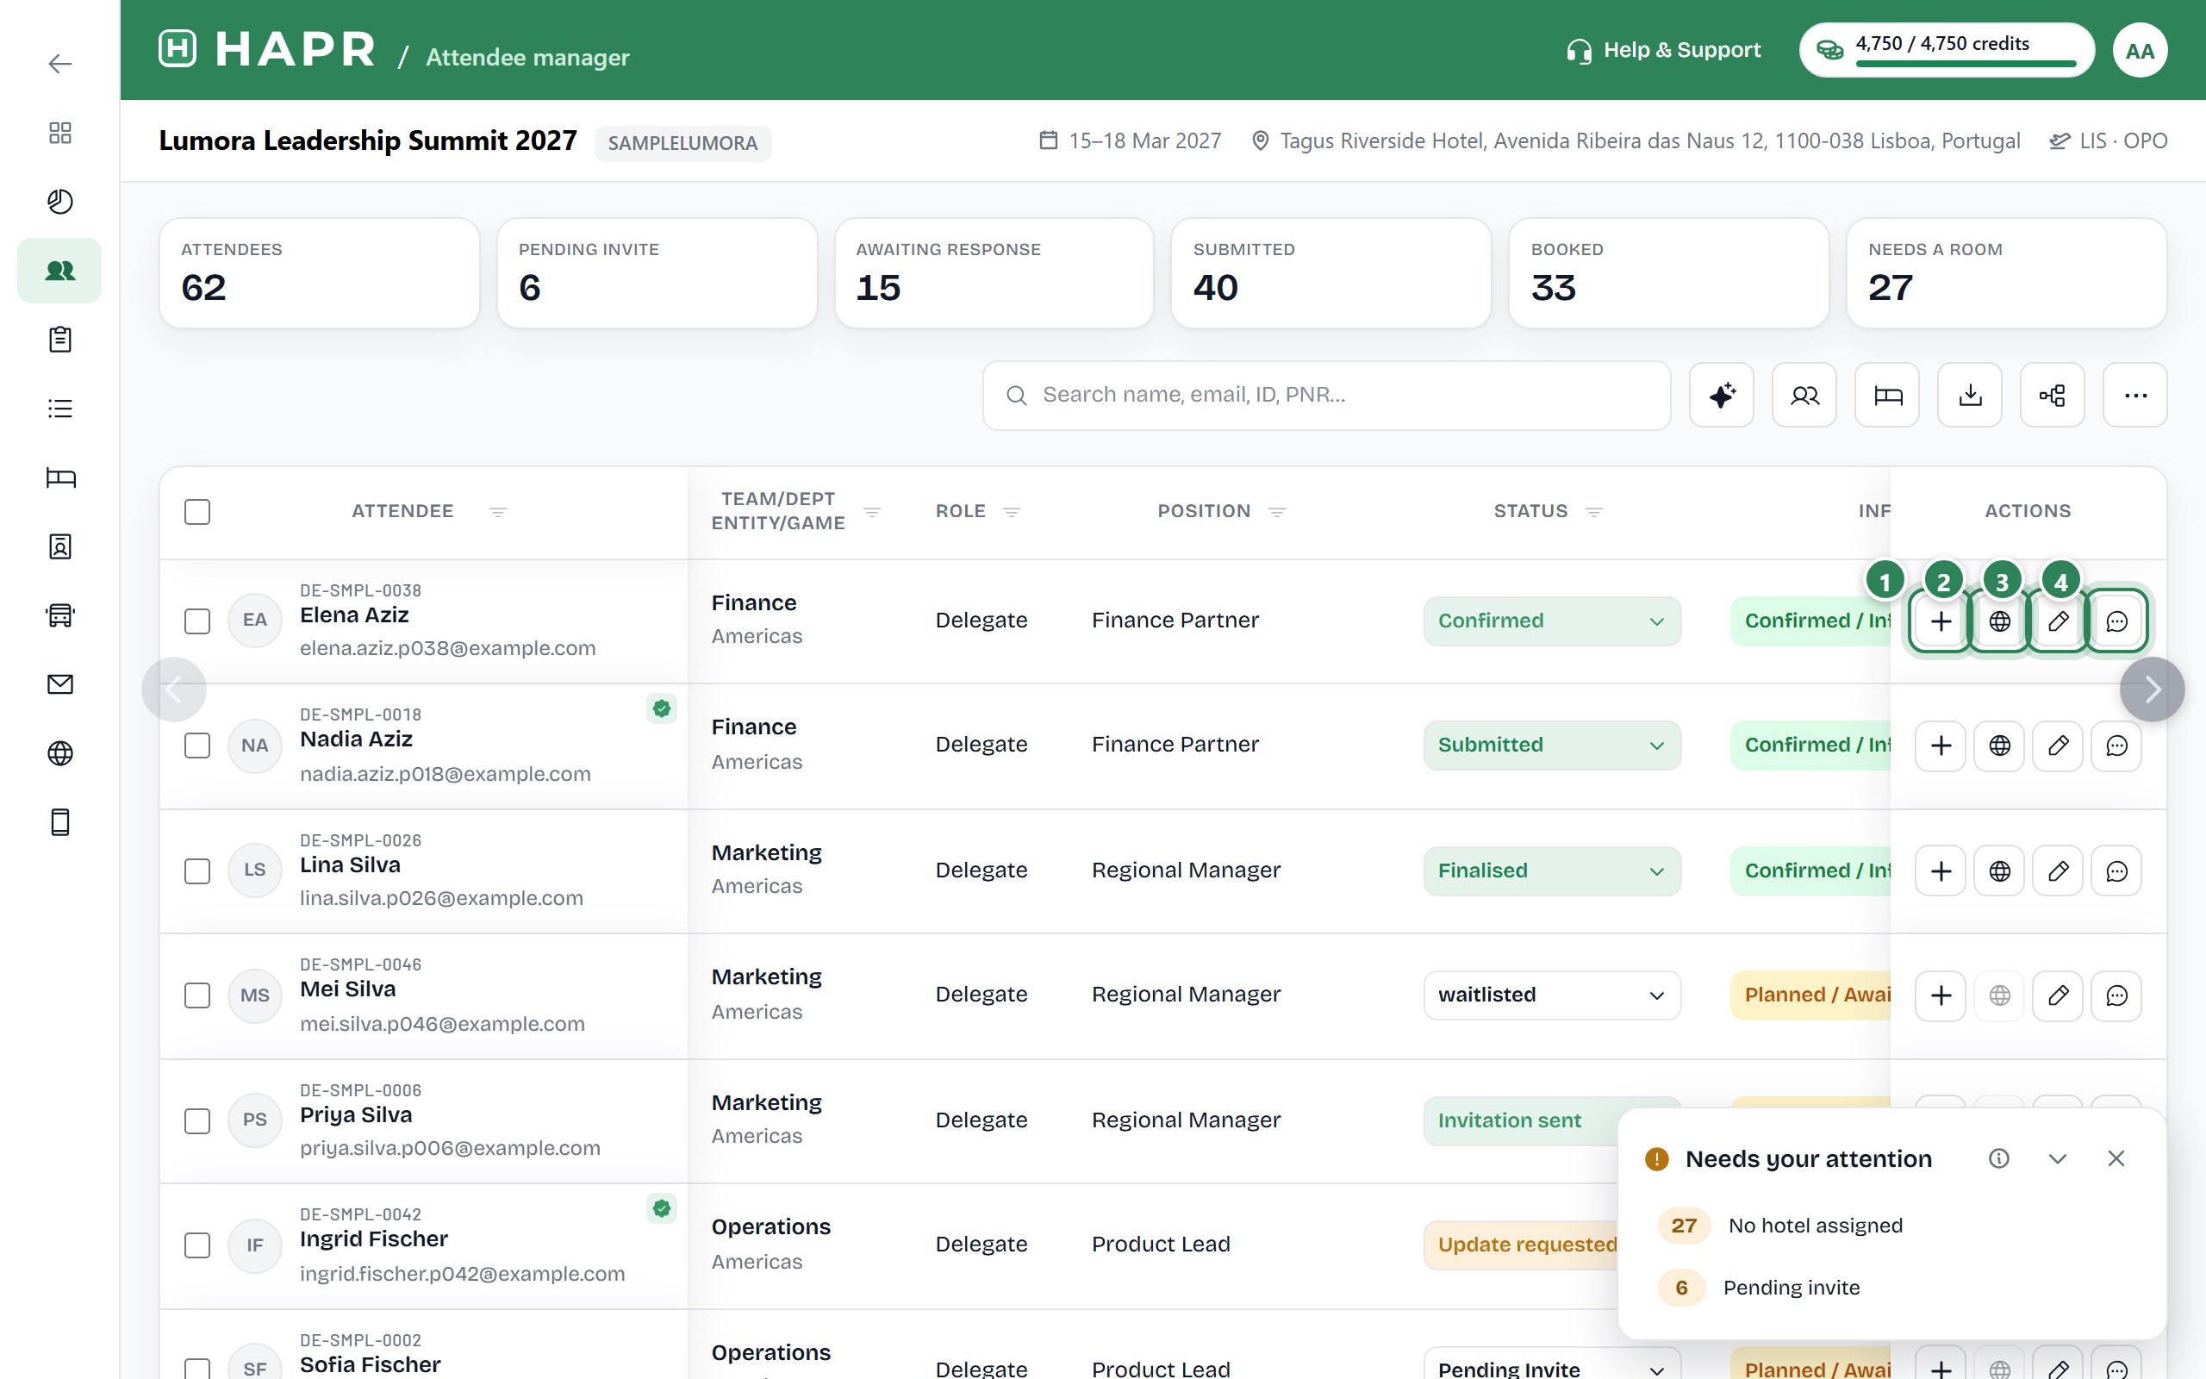
Task: Open the three-dots more options menu
Action: (2134, 395)
